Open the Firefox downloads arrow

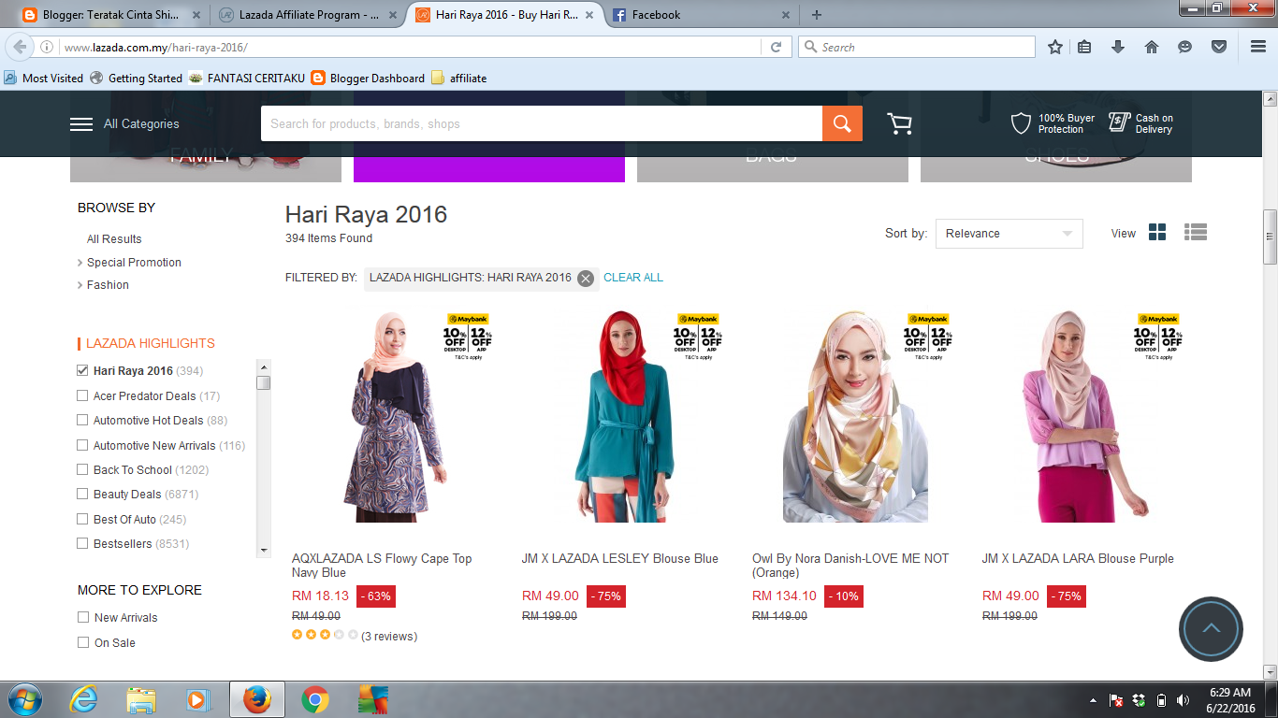pos(1118,47)
